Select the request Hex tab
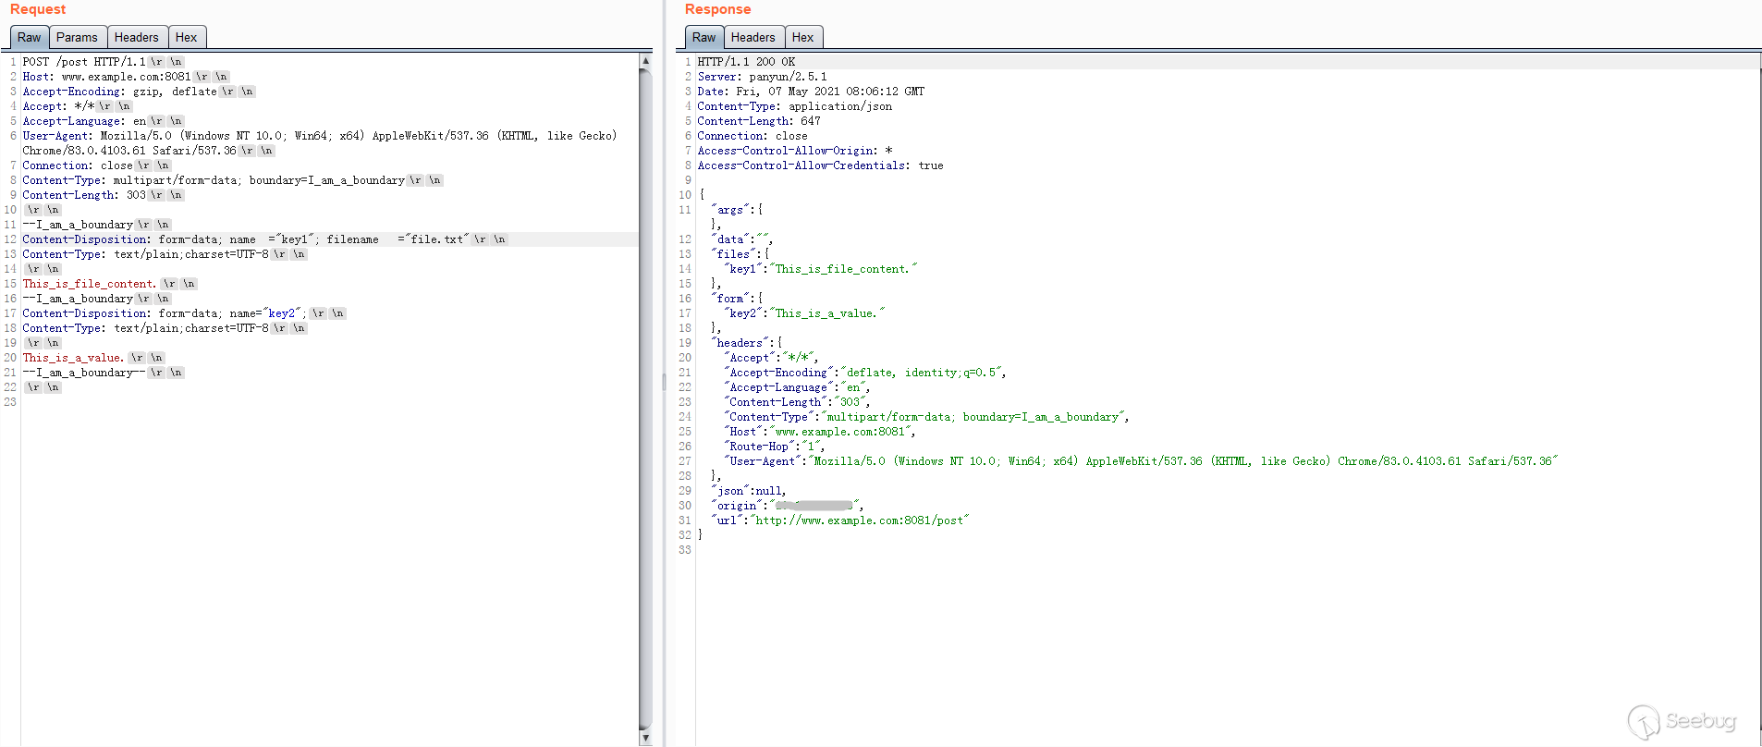 click(x=187, y=38)
